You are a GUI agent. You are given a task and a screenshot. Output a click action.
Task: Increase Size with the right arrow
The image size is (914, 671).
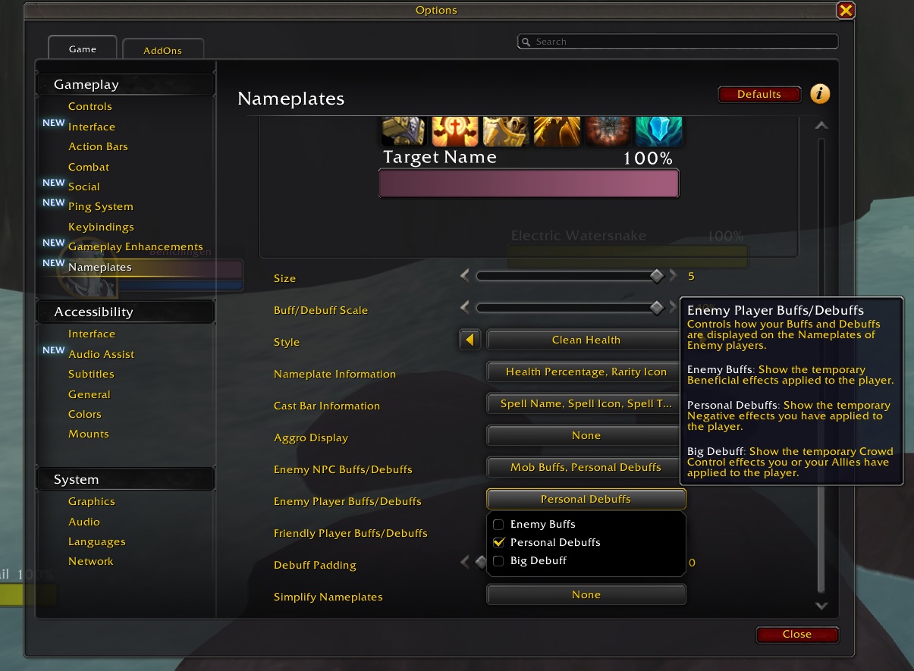point(673,276)
